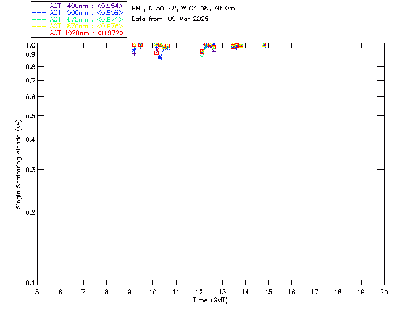
Task: Click x-axis hour label 17
Action: 315,292
